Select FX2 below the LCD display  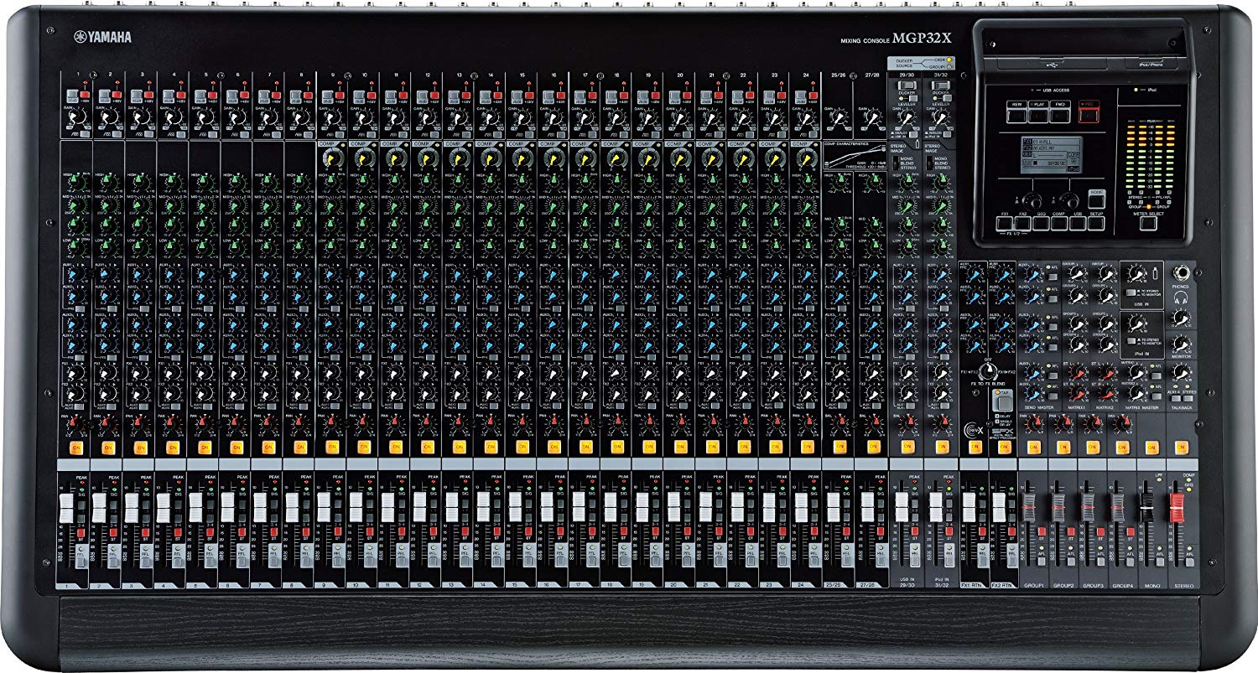coord(1023,224)
